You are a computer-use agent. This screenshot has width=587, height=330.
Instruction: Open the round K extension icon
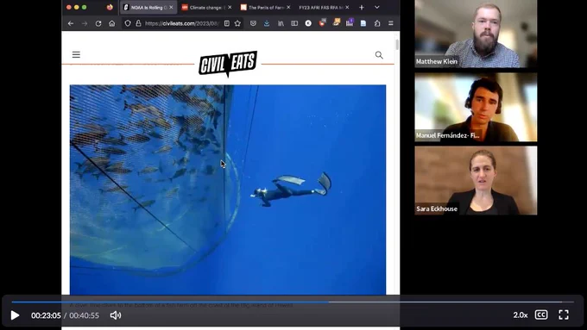point(308,23)
